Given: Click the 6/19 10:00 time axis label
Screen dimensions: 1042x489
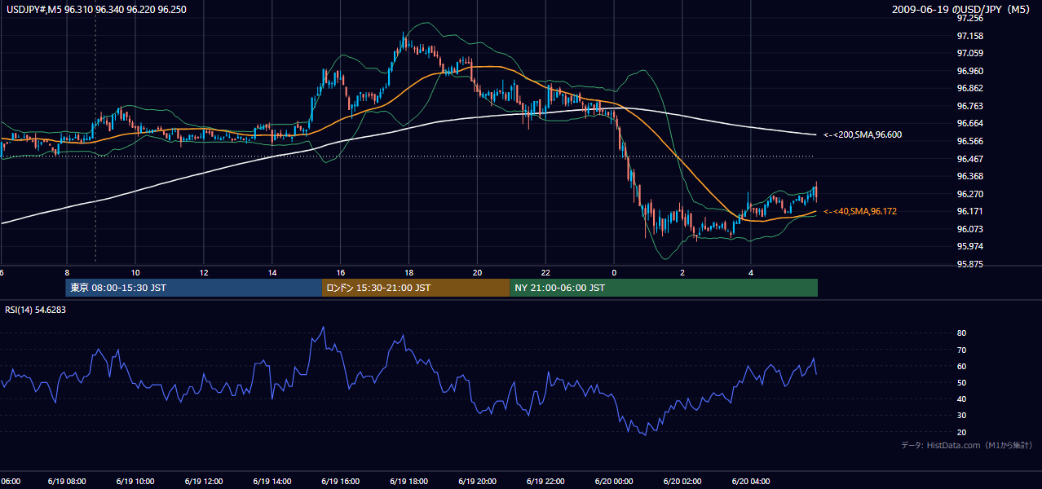Looking at the screenshot, I should click(136, 482).
